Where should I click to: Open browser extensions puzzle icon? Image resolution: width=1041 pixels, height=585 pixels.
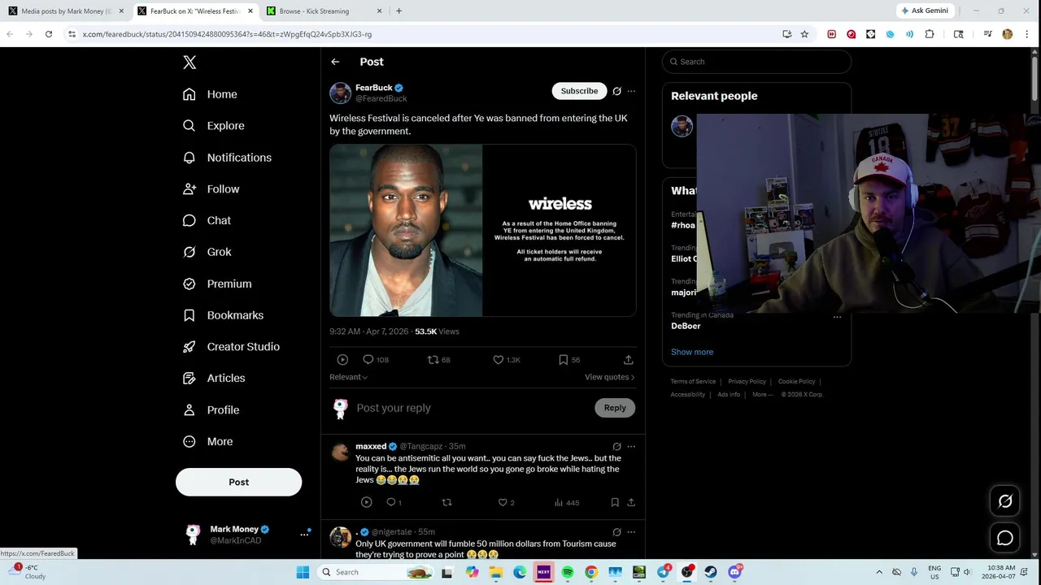pos(930,34)
